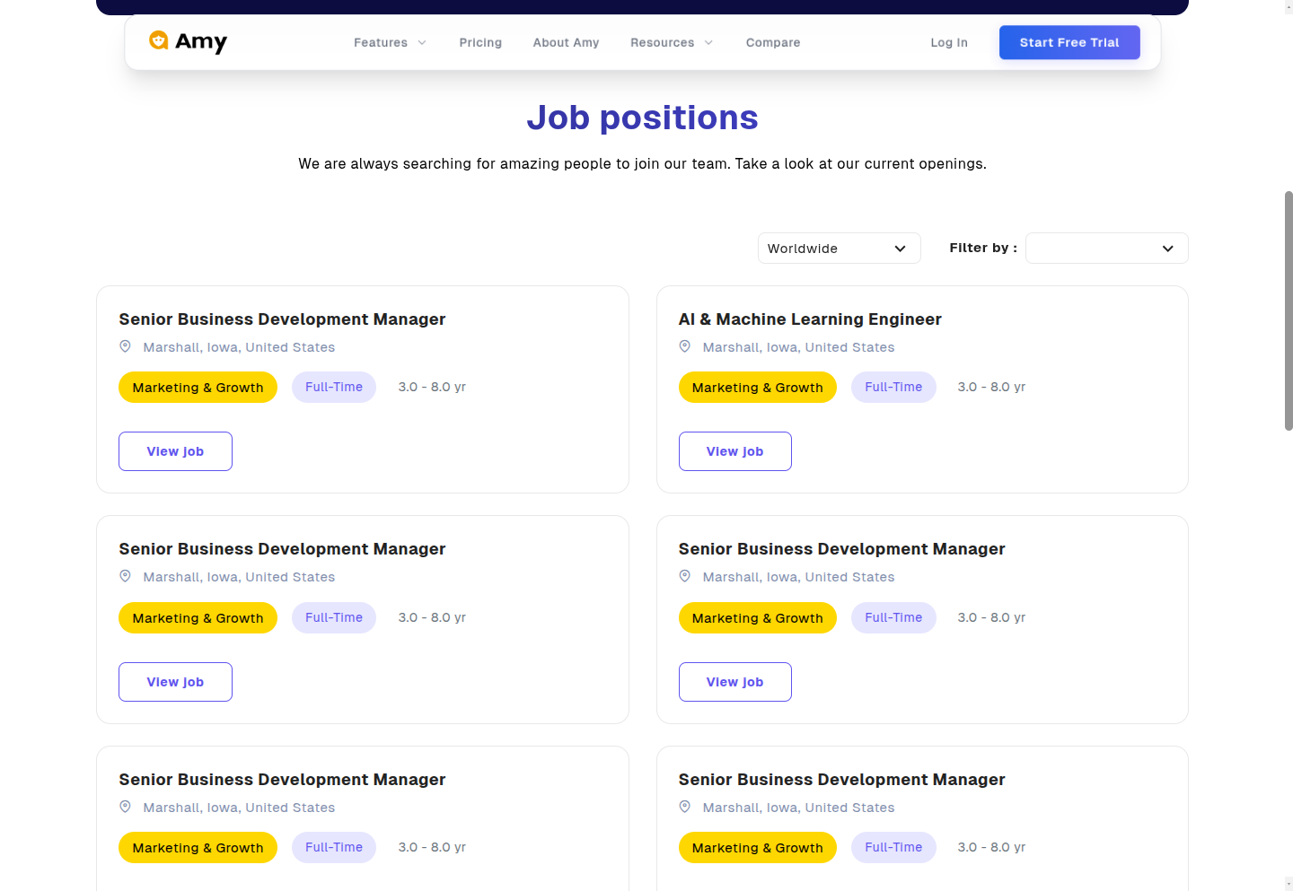Click the Amy logo icon
This screenshot has height=891, width=1293.
(159, 40)
